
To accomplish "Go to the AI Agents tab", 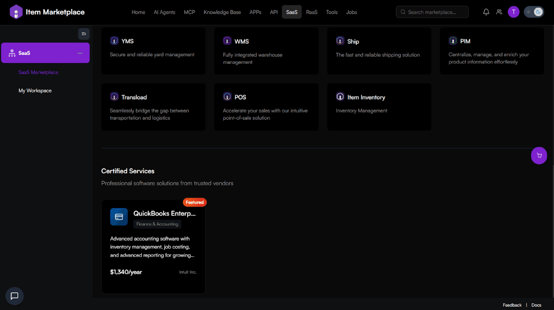I will pos(164,12).
